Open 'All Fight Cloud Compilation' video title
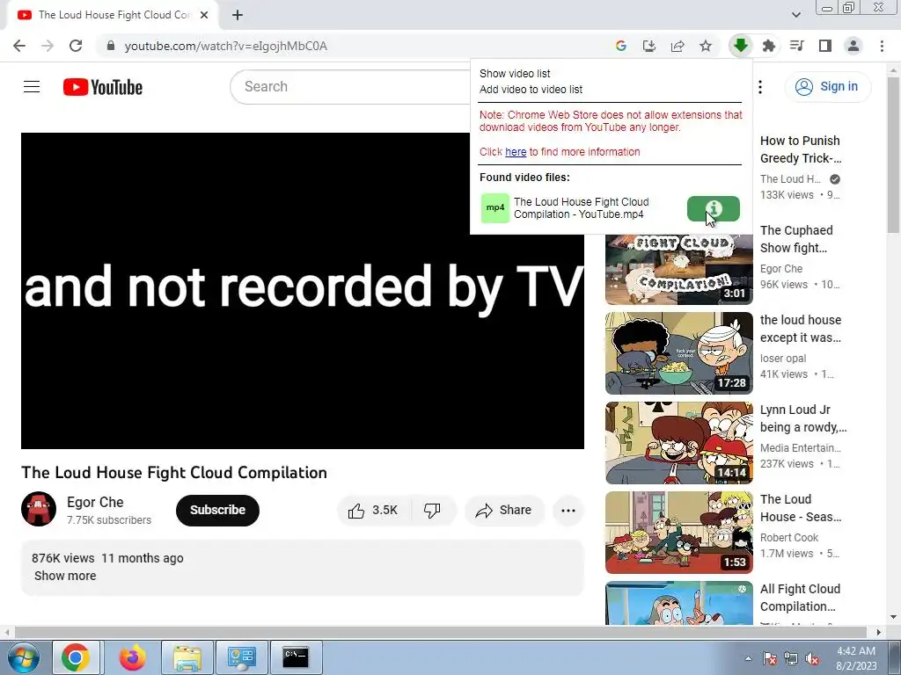The height and width of the screenshot is (675, 901). coord(800,598)
